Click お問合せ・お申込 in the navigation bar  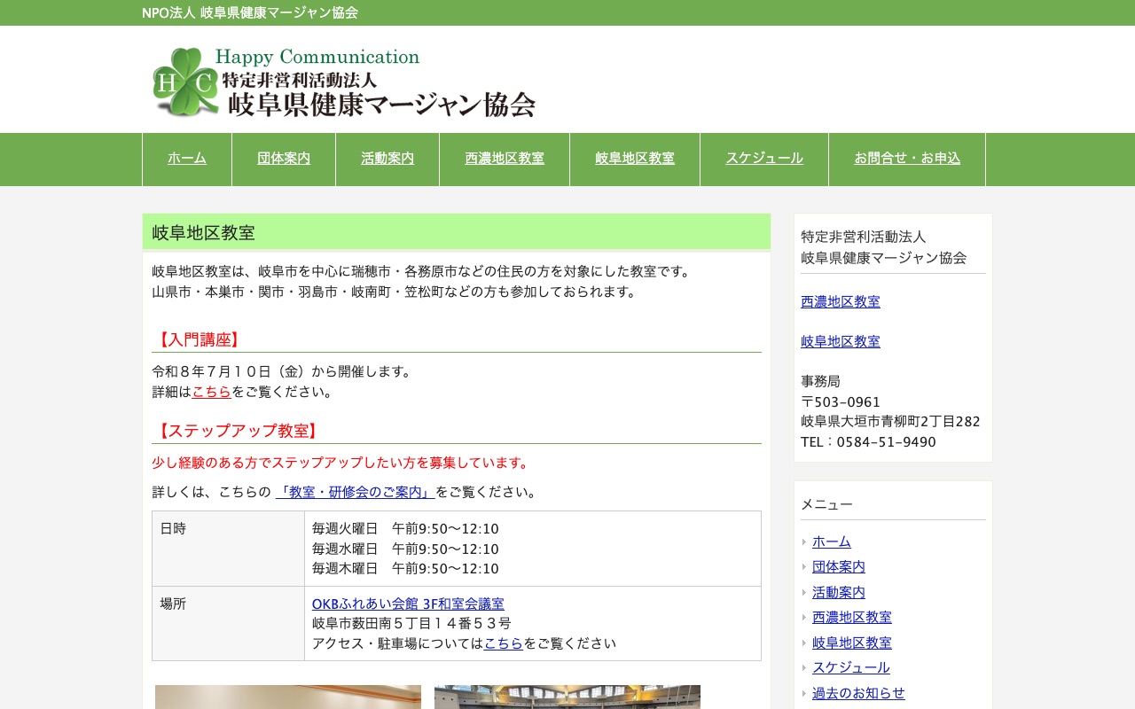click(x=906, y=159)
